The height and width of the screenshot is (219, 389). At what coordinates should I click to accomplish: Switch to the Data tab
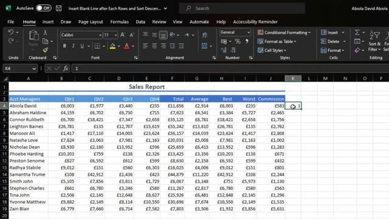tap(140, 22)
